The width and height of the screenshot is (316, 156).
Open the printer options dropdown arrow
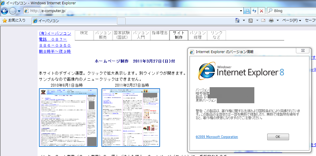[x=278, y=20]
